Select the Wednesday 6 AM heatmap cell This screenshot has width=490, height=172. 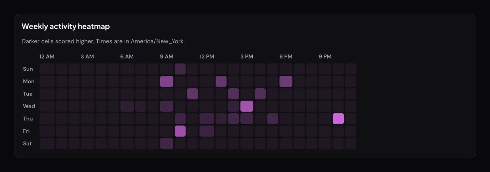point(127,106)
